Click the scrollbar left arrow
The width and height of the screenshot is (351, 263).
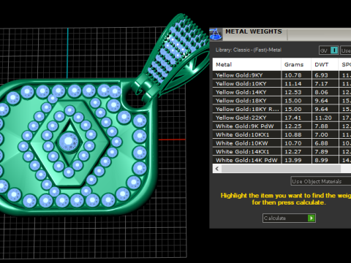coord(217,169)
